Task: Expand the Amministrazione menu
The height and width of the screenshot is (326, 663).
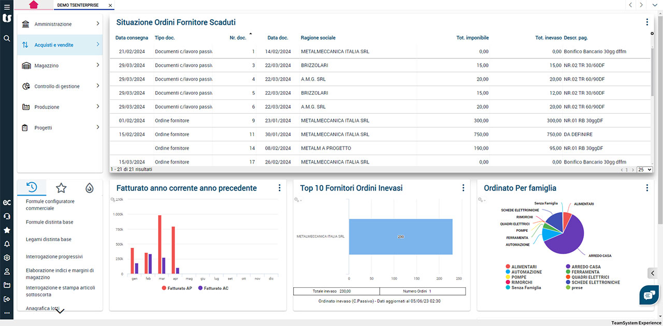Action: point(60,24)
